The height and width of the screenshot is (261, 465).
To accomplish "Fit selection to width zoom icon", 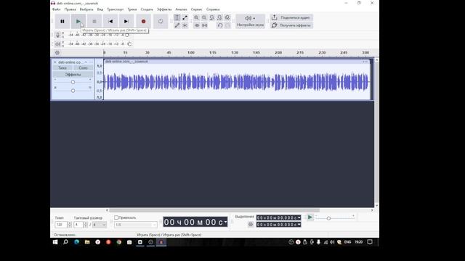I will point(211,17).
